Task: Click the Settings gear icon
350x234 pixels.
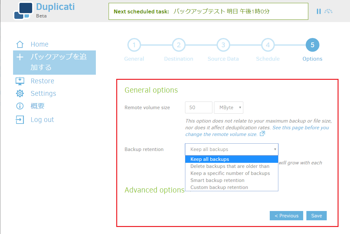Action: (x=20, y=93)
